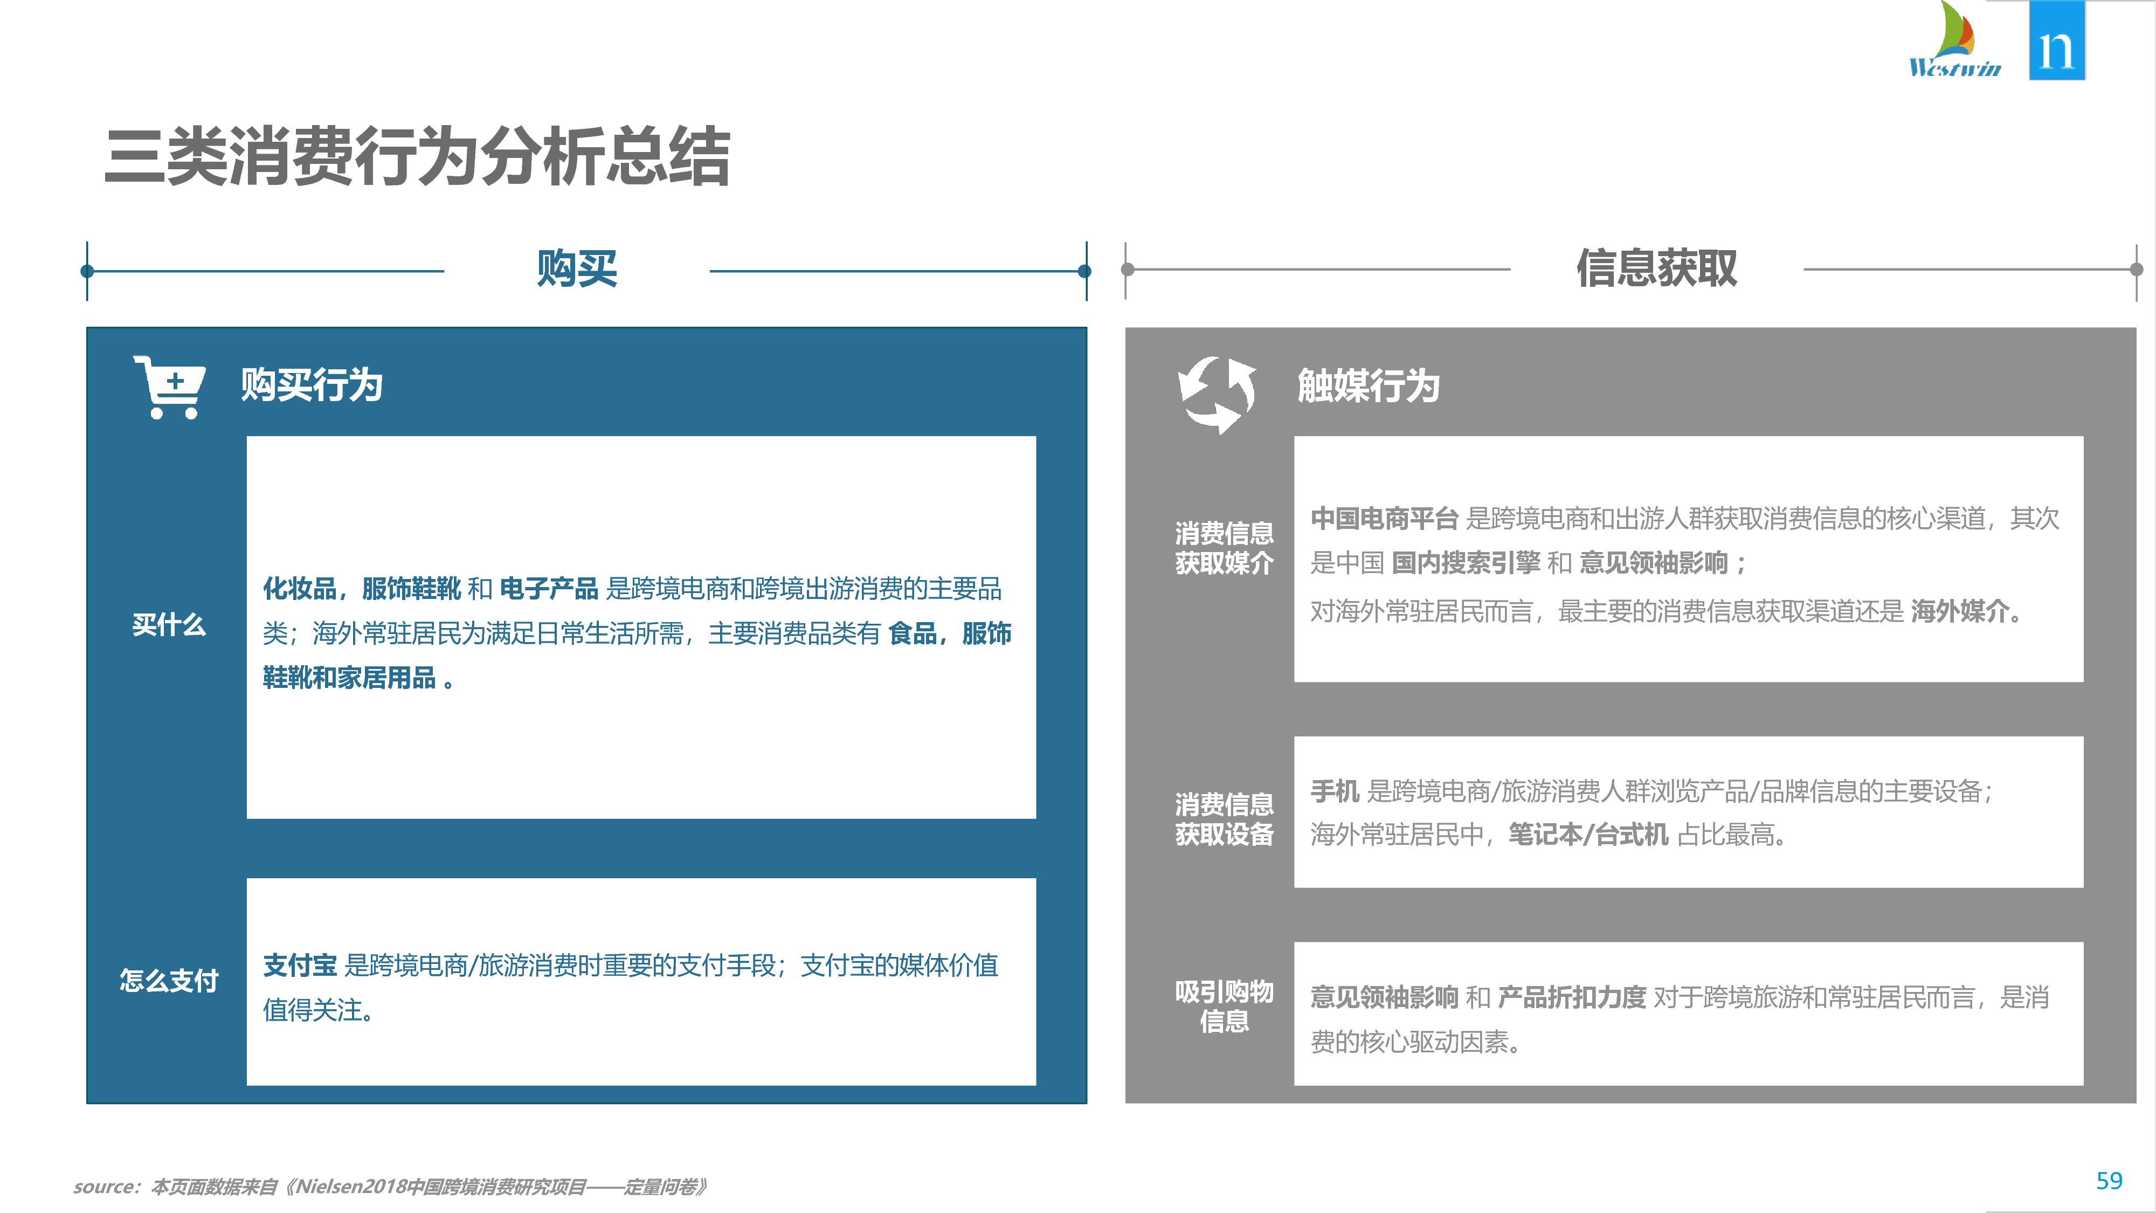Click the 消费信息获取设备 side label
Viewport: 2156px width, 1213px height.
[x=1224, y=819]
